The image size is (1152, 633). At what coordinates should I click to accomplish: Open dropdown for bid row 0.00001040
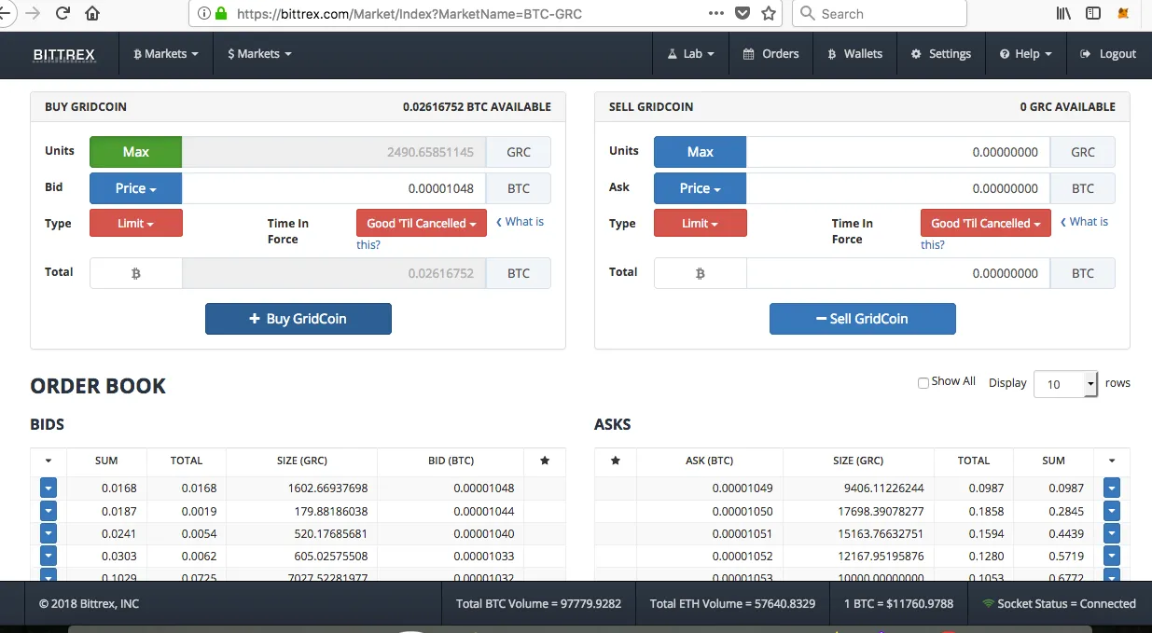coord(49,533)
